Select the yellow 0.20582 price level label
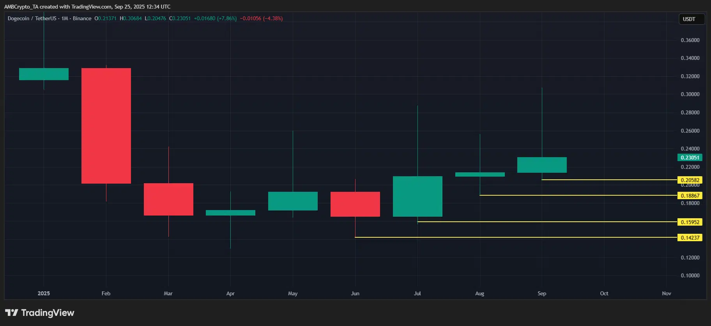 click(x=690, y=180)
